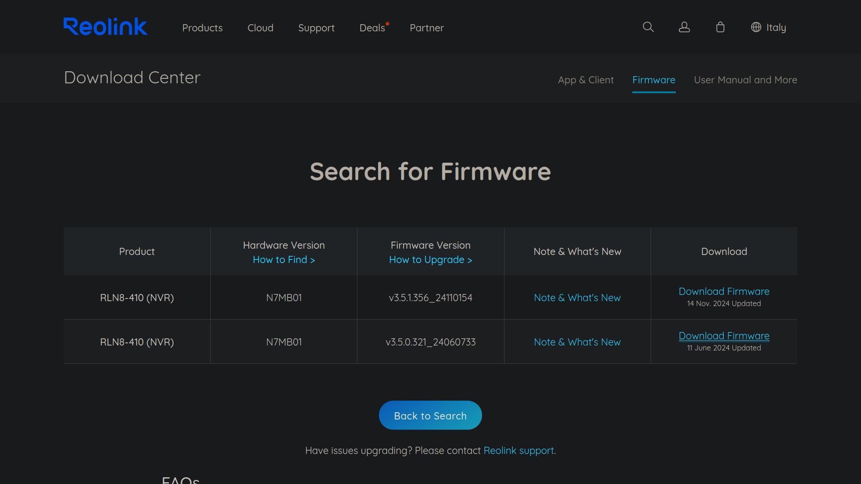Click the globe language icon
The width and height of the screenshot is (861, 484).
755,27
